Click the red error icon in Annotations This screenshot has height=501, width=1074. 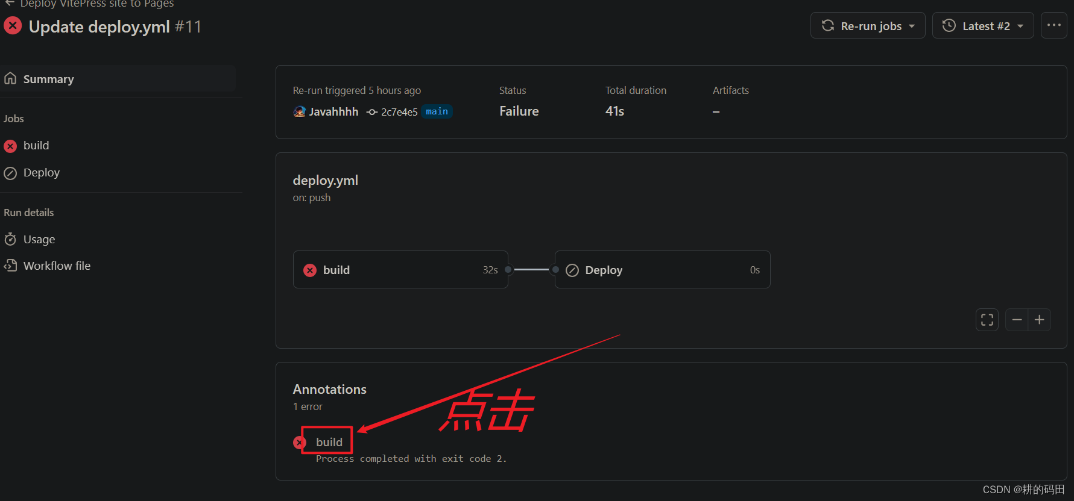300,443
